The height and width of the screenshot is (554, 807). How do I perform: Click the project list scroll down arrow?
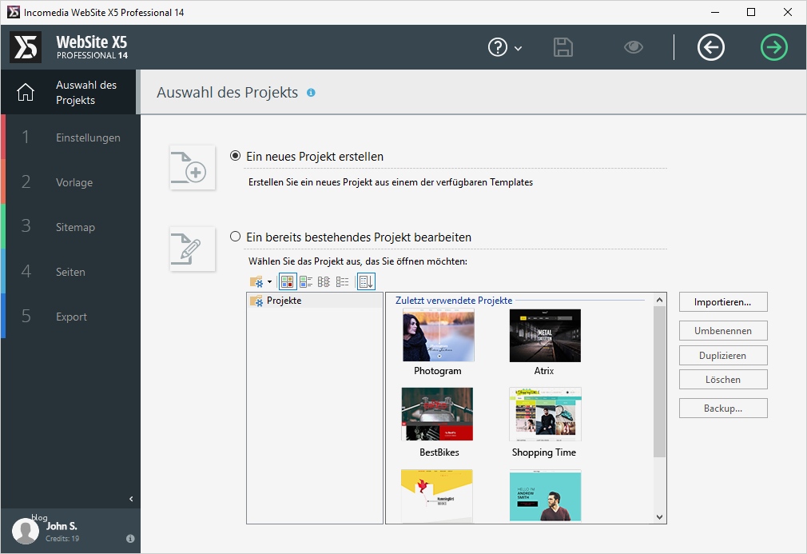(x=660, y=517)
